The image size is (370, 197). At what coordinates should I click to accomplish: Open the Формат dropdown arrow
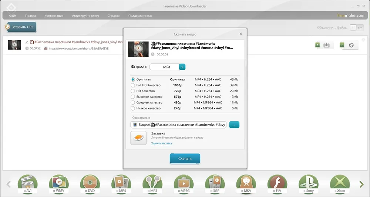pos(182,67)
